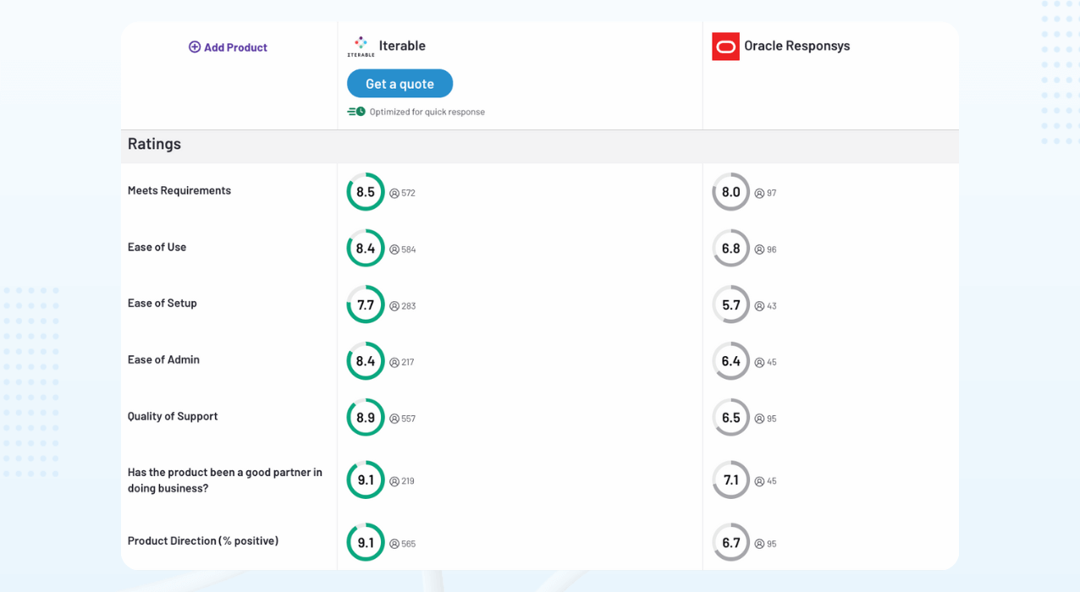The height and width of the screenshot is (592, 1080).
Task: Click the Ratings section header
Action: pos(155,144)
